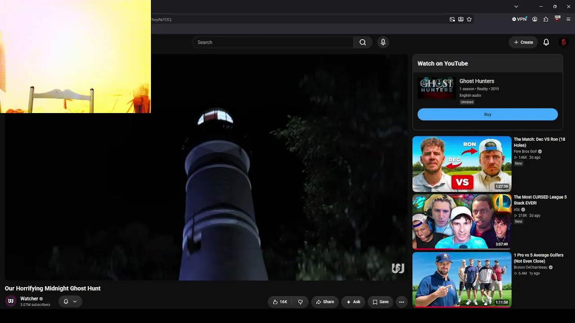Open YouTube notifications bell in header

coord(546,42)
